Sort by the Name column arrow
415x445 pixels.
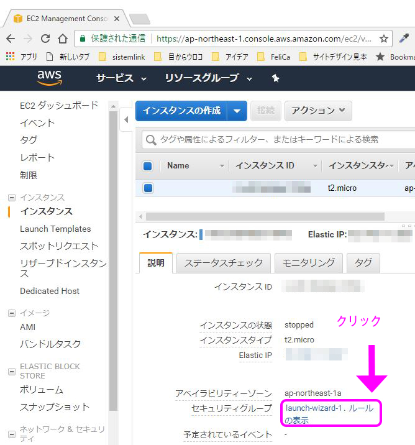(222, 166)
